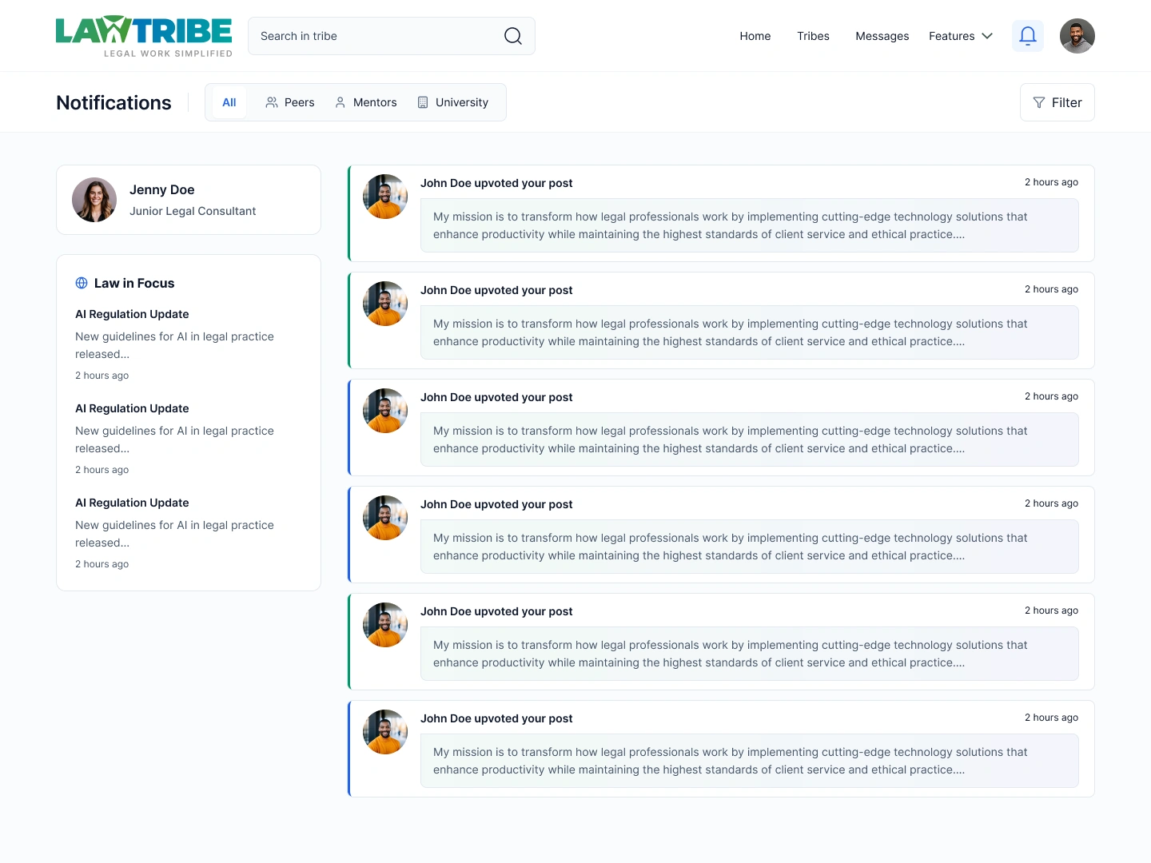This screenshot has height=863, width=1151.
Task: Open the first notification's post excerpt
Action: (750, 225)
